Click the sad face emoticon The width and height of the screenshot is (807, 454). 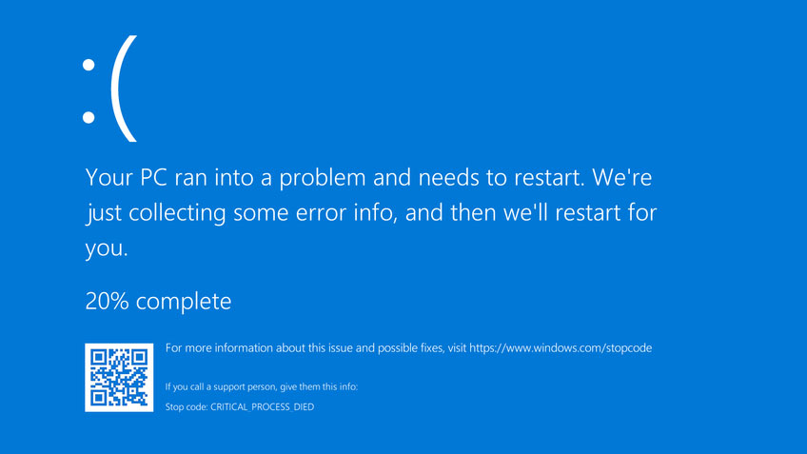(x=109, y=89)
